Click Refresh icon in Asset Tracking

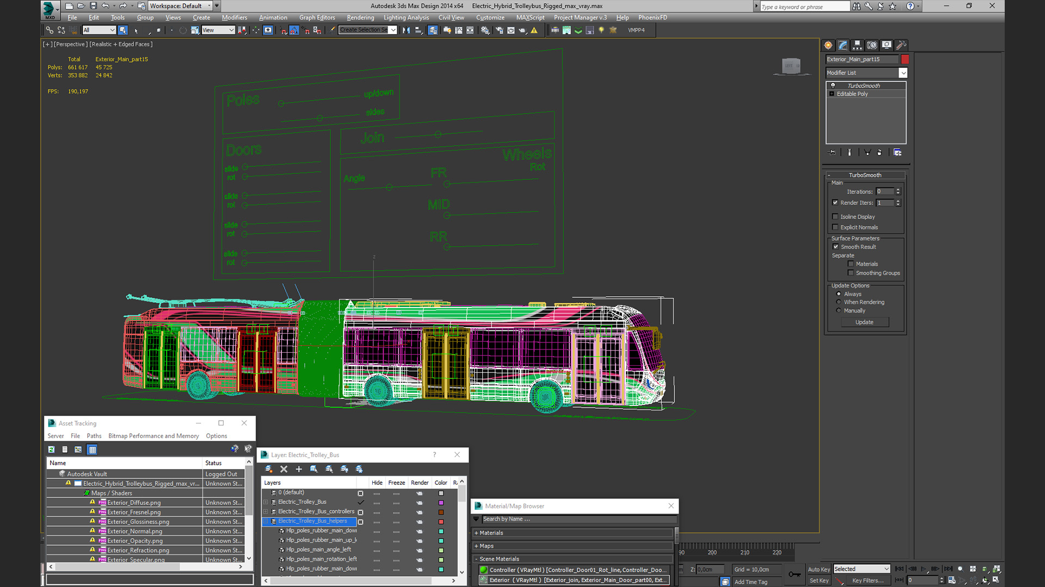click(51, 449)
